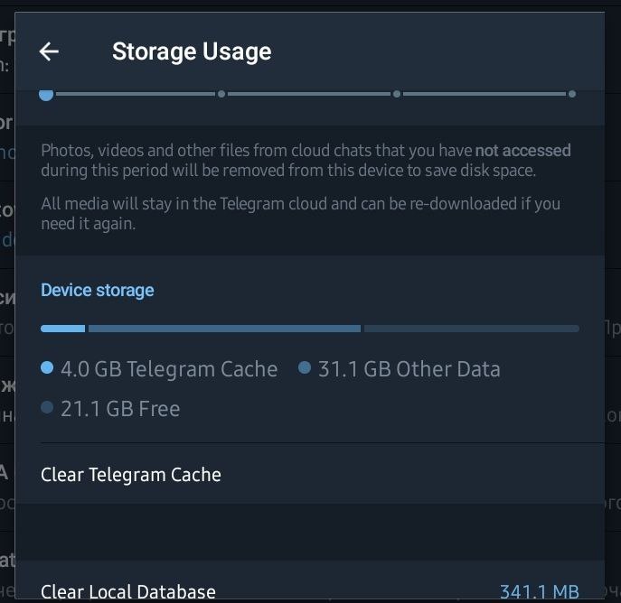Set keep-media slider to second stop

pos(221,94)
